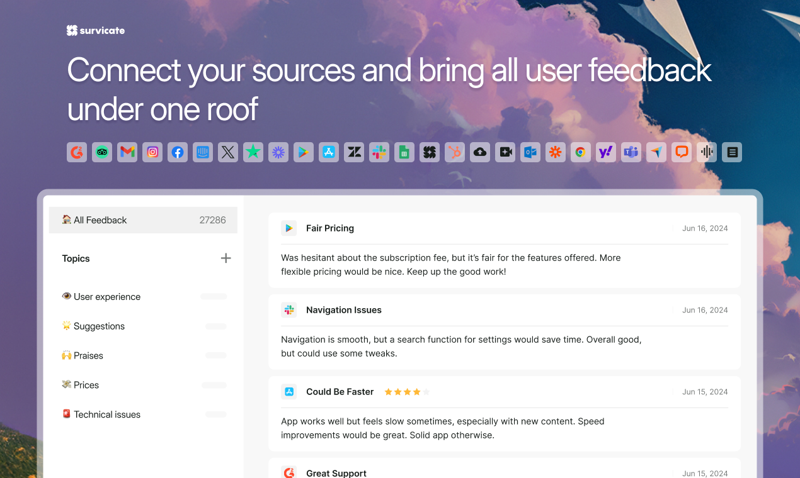Click the Yahoo source icon
This screenshot has height=478, width=800.
(606, 152)
